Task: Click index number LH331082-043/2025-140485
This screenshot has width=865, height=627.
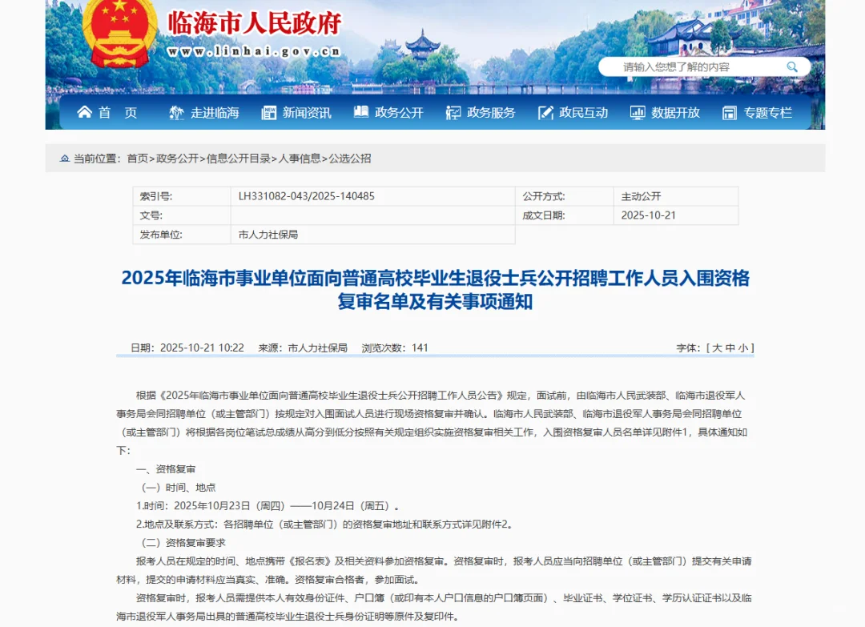Action: click(306, 196)
